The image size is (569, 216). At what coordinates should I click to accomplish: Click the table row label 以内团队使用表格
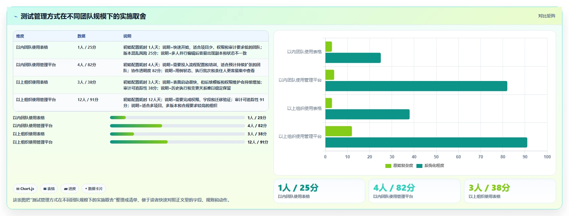click(32, 47)
